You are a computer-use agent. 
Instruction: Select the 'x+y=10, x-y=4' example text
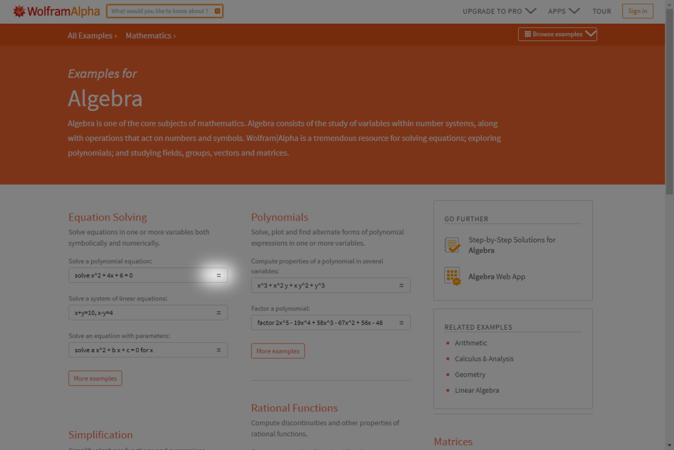point(94,313)
